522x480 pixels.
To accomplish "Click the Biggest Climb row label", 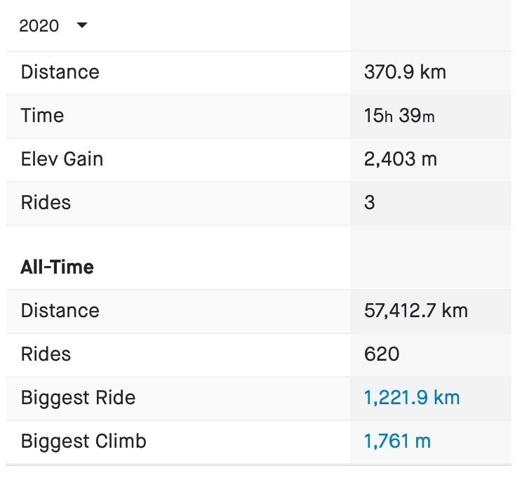I will tap(83, 441).
